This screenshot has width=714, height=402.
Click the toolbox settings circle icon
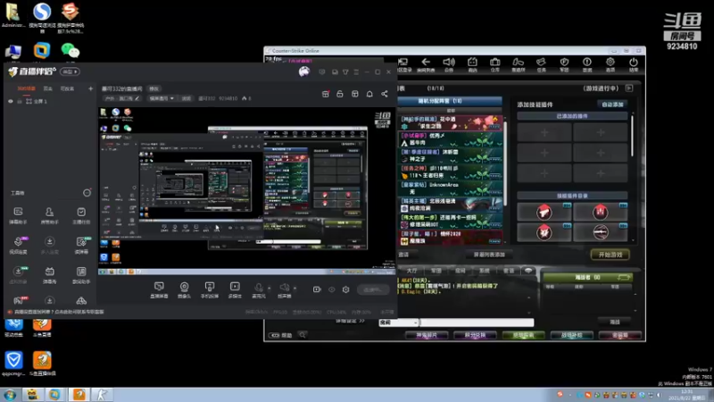point(87,193)
